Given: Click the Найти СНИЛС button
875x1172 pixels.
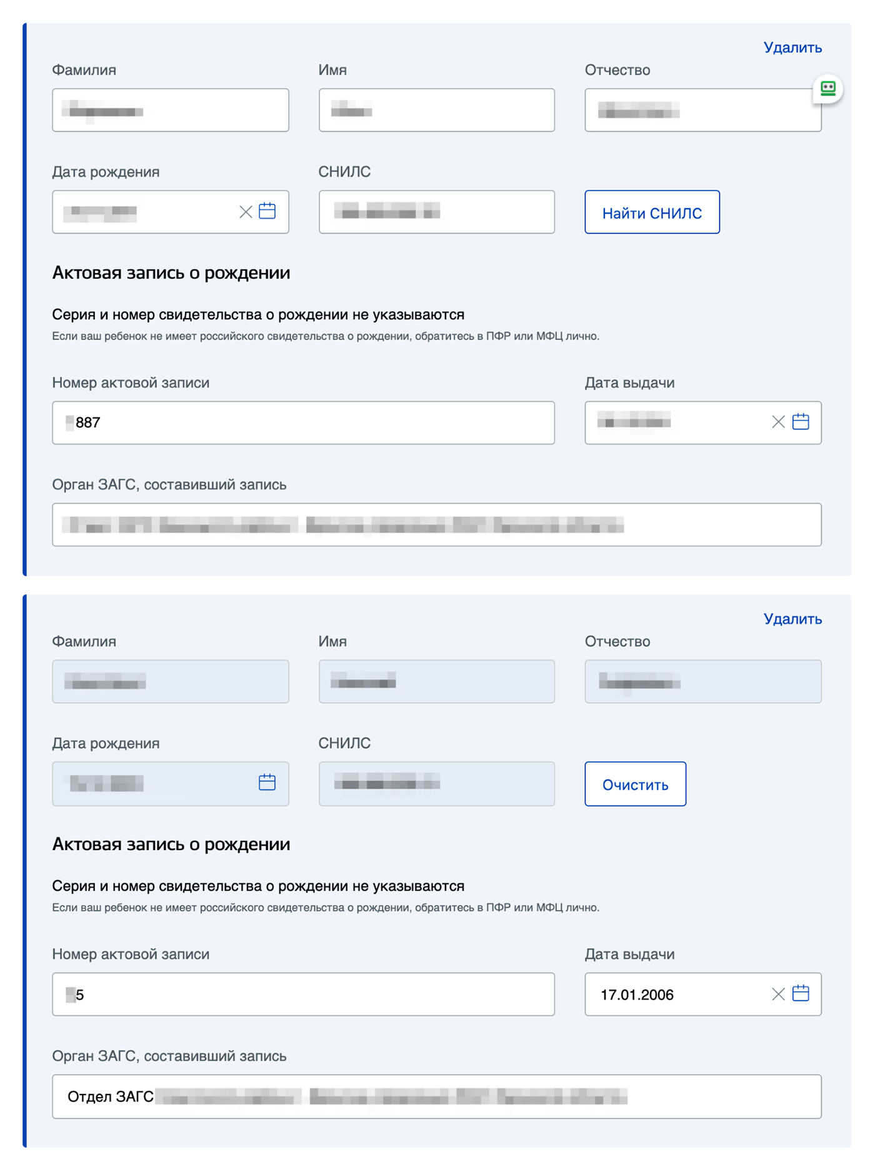Looking at the screenshot, I should pos(652,212).
